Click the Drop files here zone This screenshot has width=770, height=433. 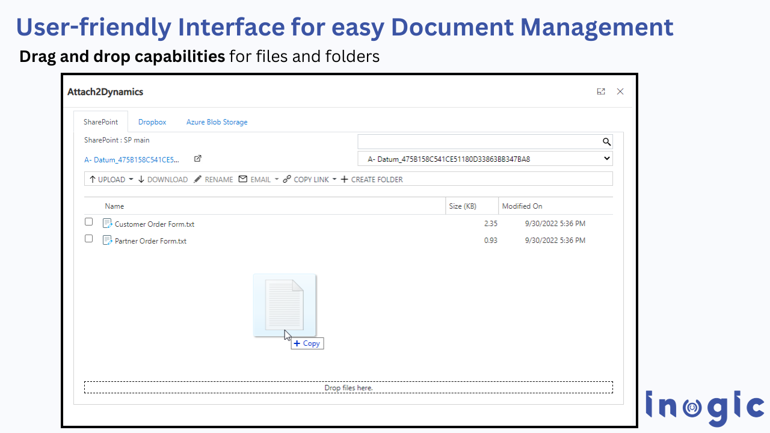pos(348,387)
